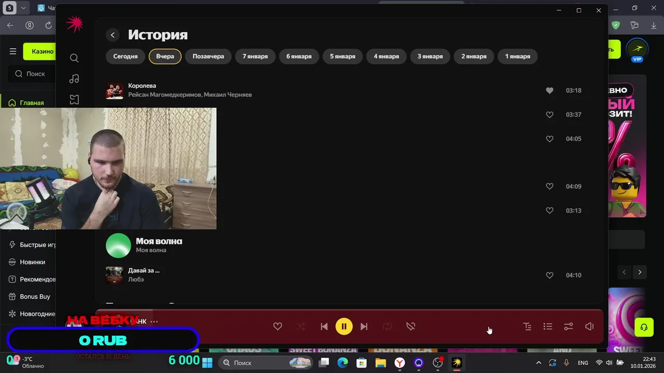Skip to the previous track
Screen dimensions: 664x373
click(x=324, y=326)
